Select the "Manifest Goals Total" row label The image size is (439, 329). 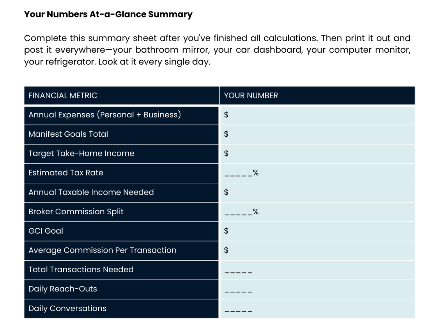coord(68,134)
